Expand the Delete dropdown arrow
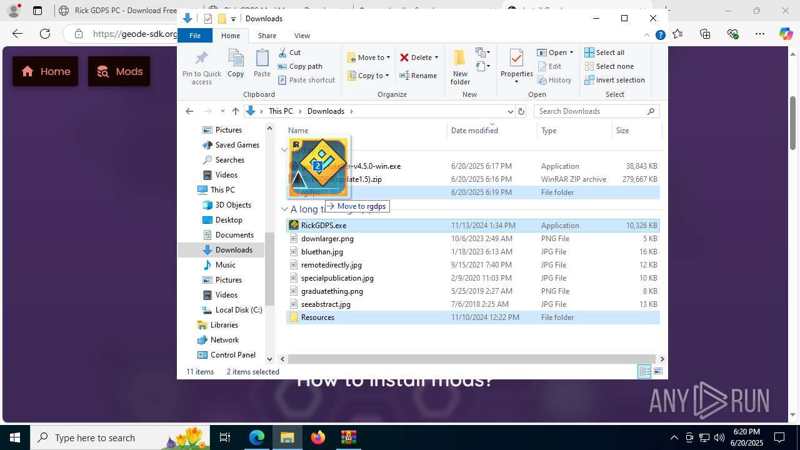800x450 pixels. click(436, 57)
